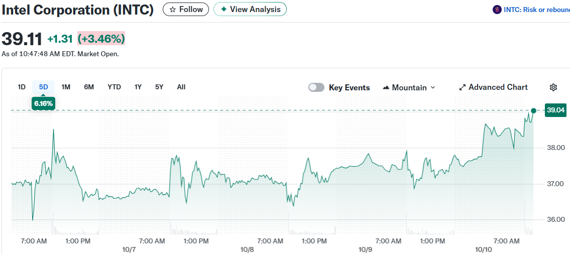This screenshot has height=255, width=570.
Task: Switch chart to 1M range
Action: (66, 87)
